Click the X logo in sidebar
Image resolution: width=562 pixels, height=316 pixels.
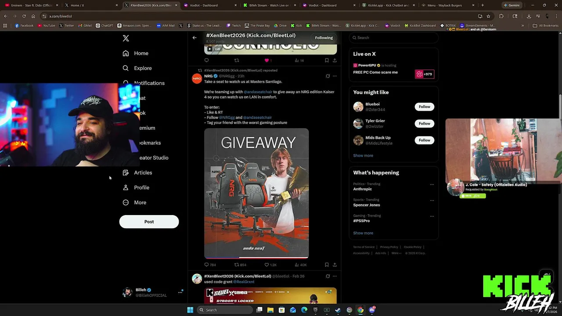[126, 38]
